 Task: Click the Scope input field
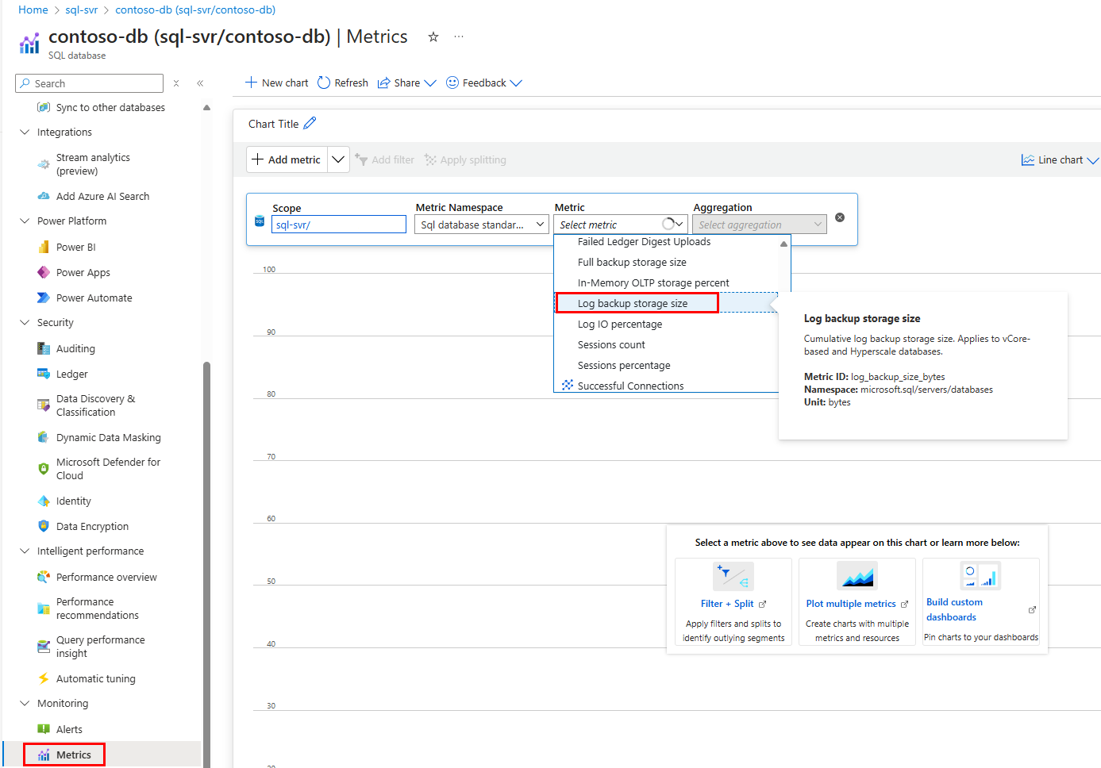tap(339, 225)
